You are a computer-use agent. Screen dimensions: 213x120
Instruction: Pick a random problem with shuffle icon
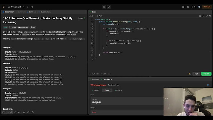pos(32,7)
